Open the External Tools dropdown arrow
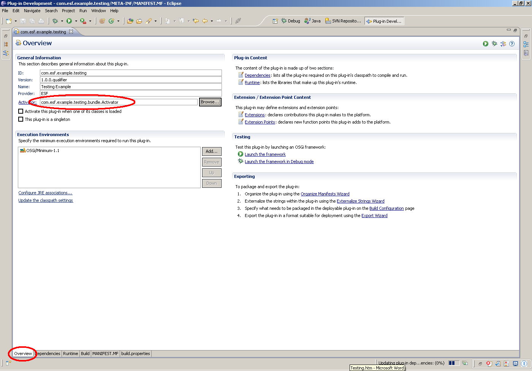Image resolution: width=532 pixels, height=371 pixels. point(90,21)
